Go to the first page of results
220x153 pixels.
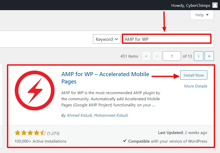point(146,56)
